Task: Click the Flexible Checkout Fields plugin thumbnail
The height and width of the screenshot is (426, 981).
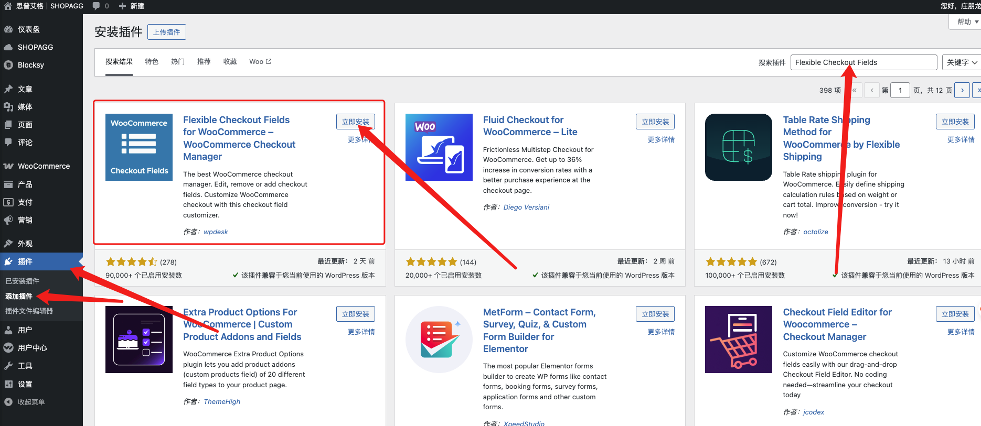Action: tap(139, 147)
